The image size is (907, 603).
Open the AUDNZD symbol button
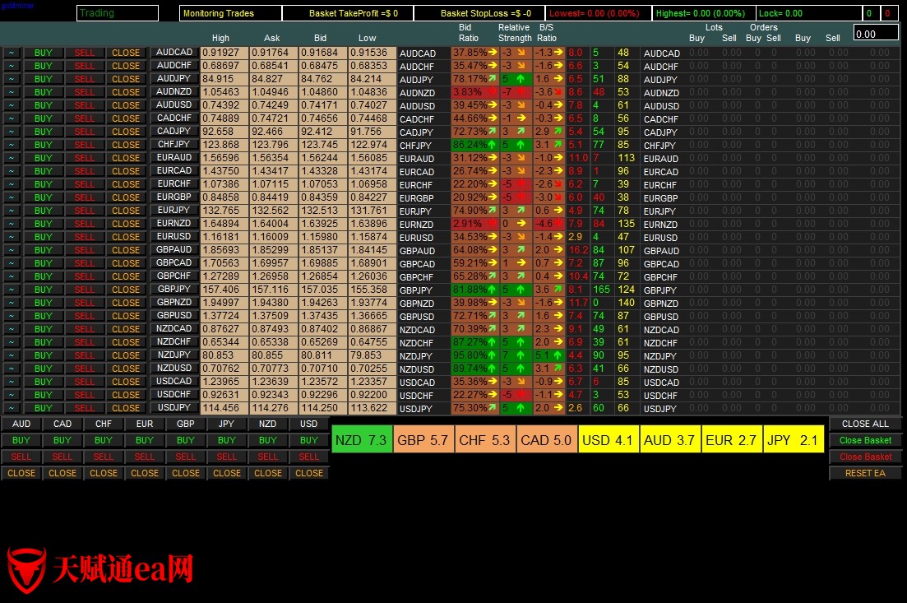pos(174,92)
